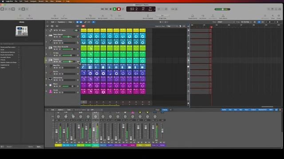This screenshot has height=159, width=284.
Task: Select Experimental library category
Action: pos(5,65)
